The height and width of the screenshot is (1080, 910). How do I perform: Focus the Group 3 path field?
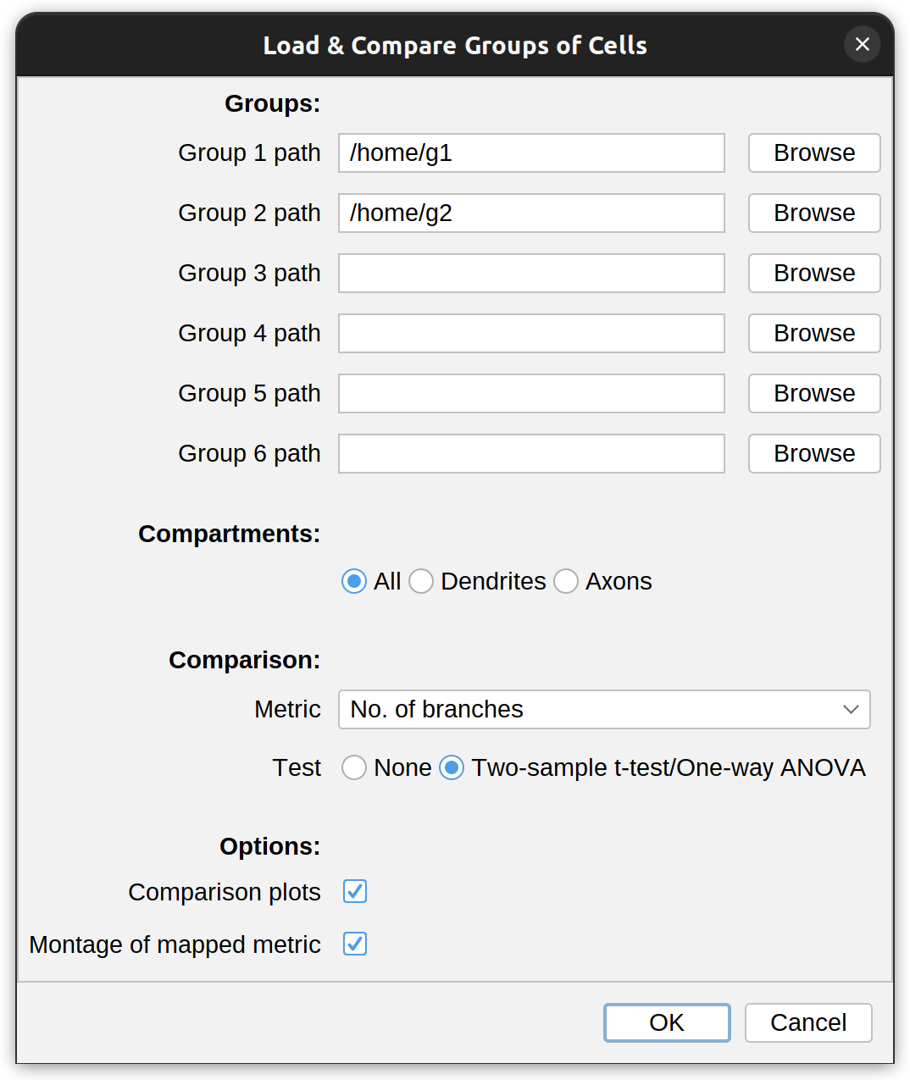pos(531,273)
